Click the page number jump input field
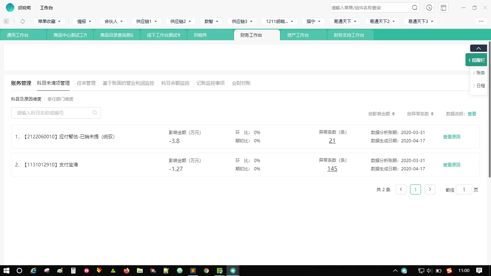This screenshot has height=276, width=491. coord(464,189)
